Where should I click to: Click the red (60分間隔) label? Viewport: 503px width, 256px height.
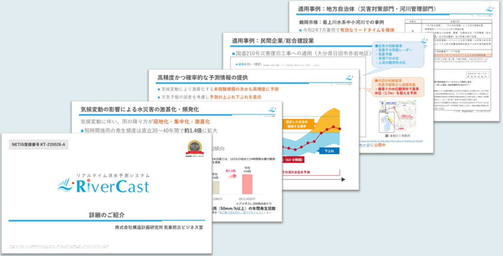coord(292,160)
